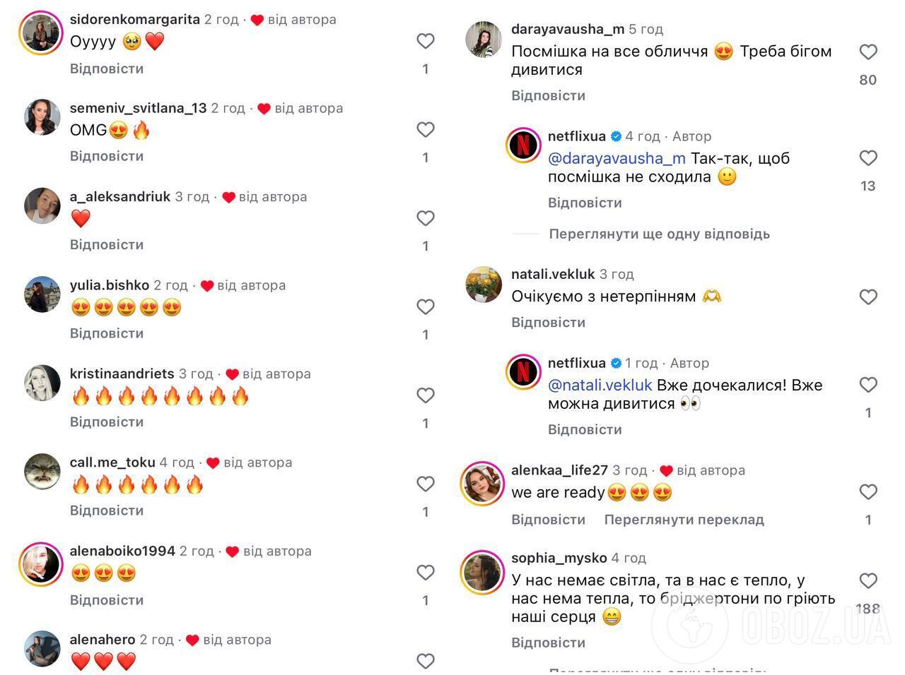Like semeniv_svitlana_13's OMG comment

pos(425,130)
